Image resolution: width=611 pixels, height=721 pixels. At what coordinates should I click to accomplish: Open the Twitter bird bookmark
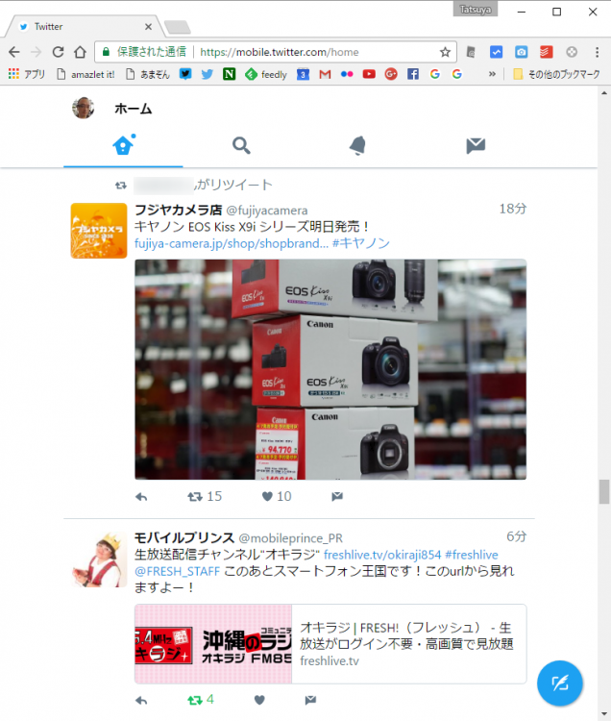(x=208, y=74)
